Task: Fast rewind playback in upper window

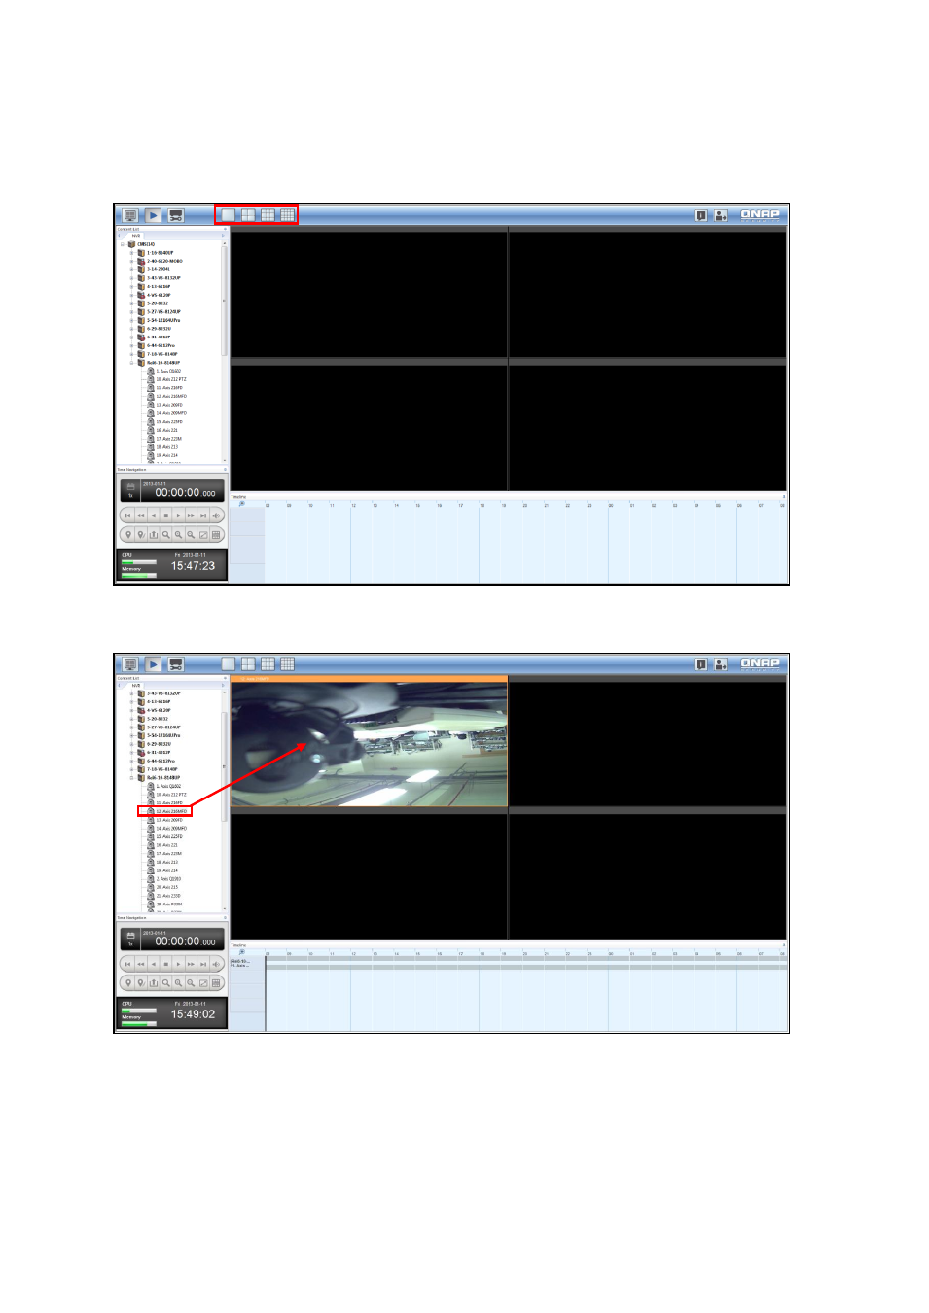Action: [141, 515]
